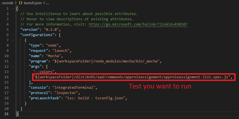Collapse the fold arrow on line 1
239x119 pixels.
[x=13, y=9]
